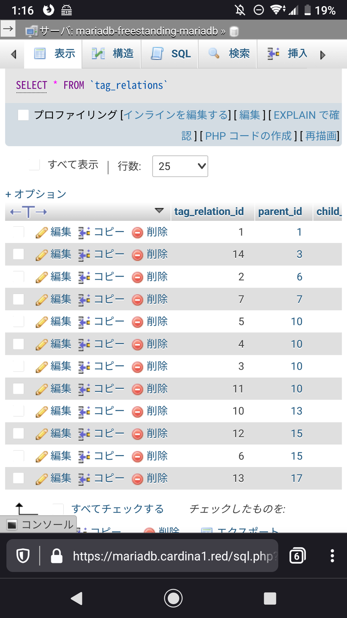Tap the tracking protection shield icon
This screenshot has height=618, width=347.
pyautogui.click(x=23, y=556)
